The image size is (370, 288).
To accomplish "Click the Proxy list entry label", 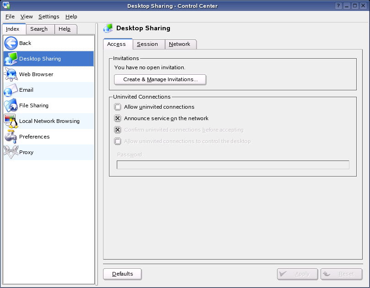I will coord(27,152).
